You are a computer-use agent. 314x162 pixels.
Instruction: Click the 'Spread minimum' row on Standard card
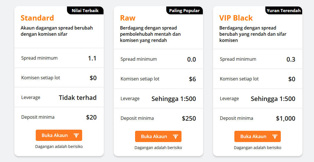tap(39, 58)
